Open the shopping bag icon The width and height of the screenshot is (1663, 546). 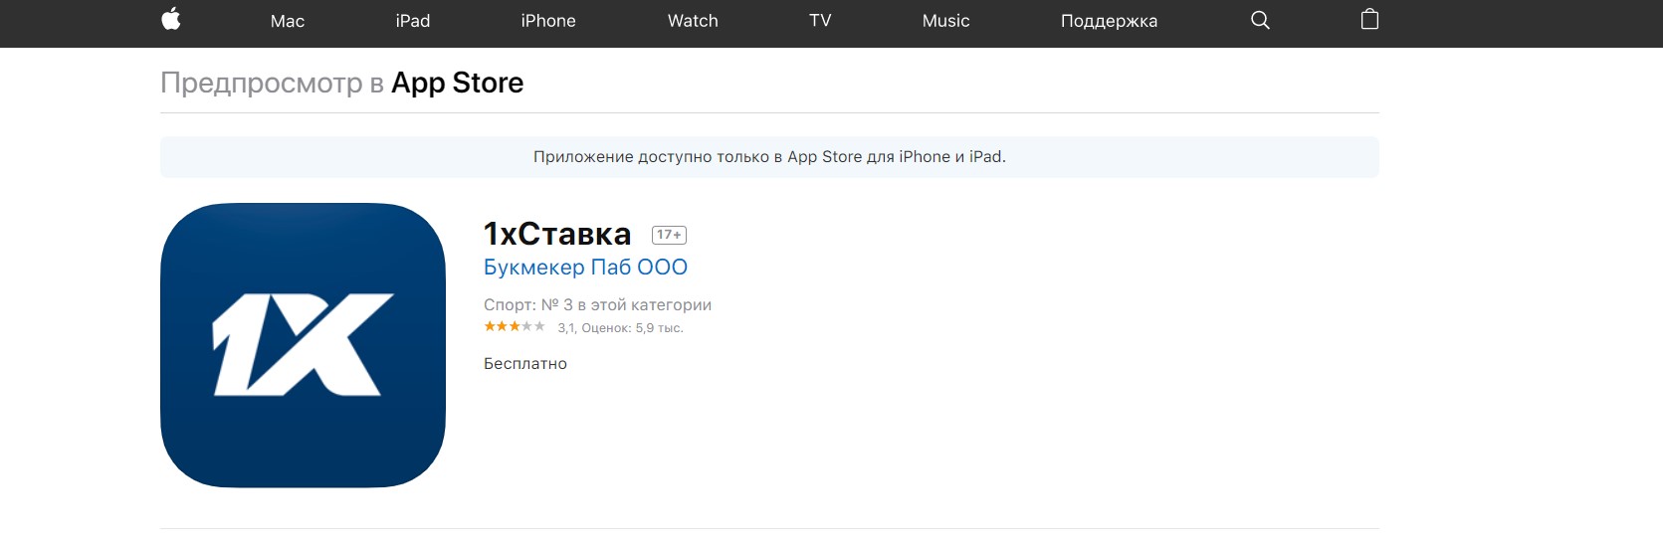1369,19
